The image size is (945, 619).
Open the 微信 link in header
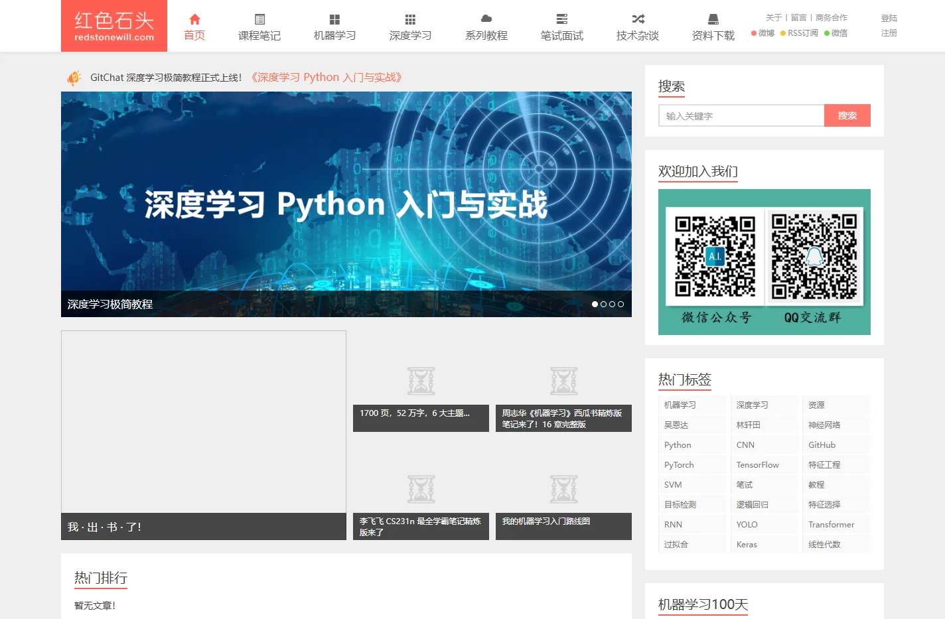point(836,33)
